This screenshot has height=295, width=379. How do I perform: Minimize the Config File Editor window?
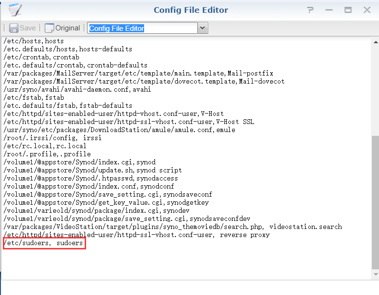(329, 10)
